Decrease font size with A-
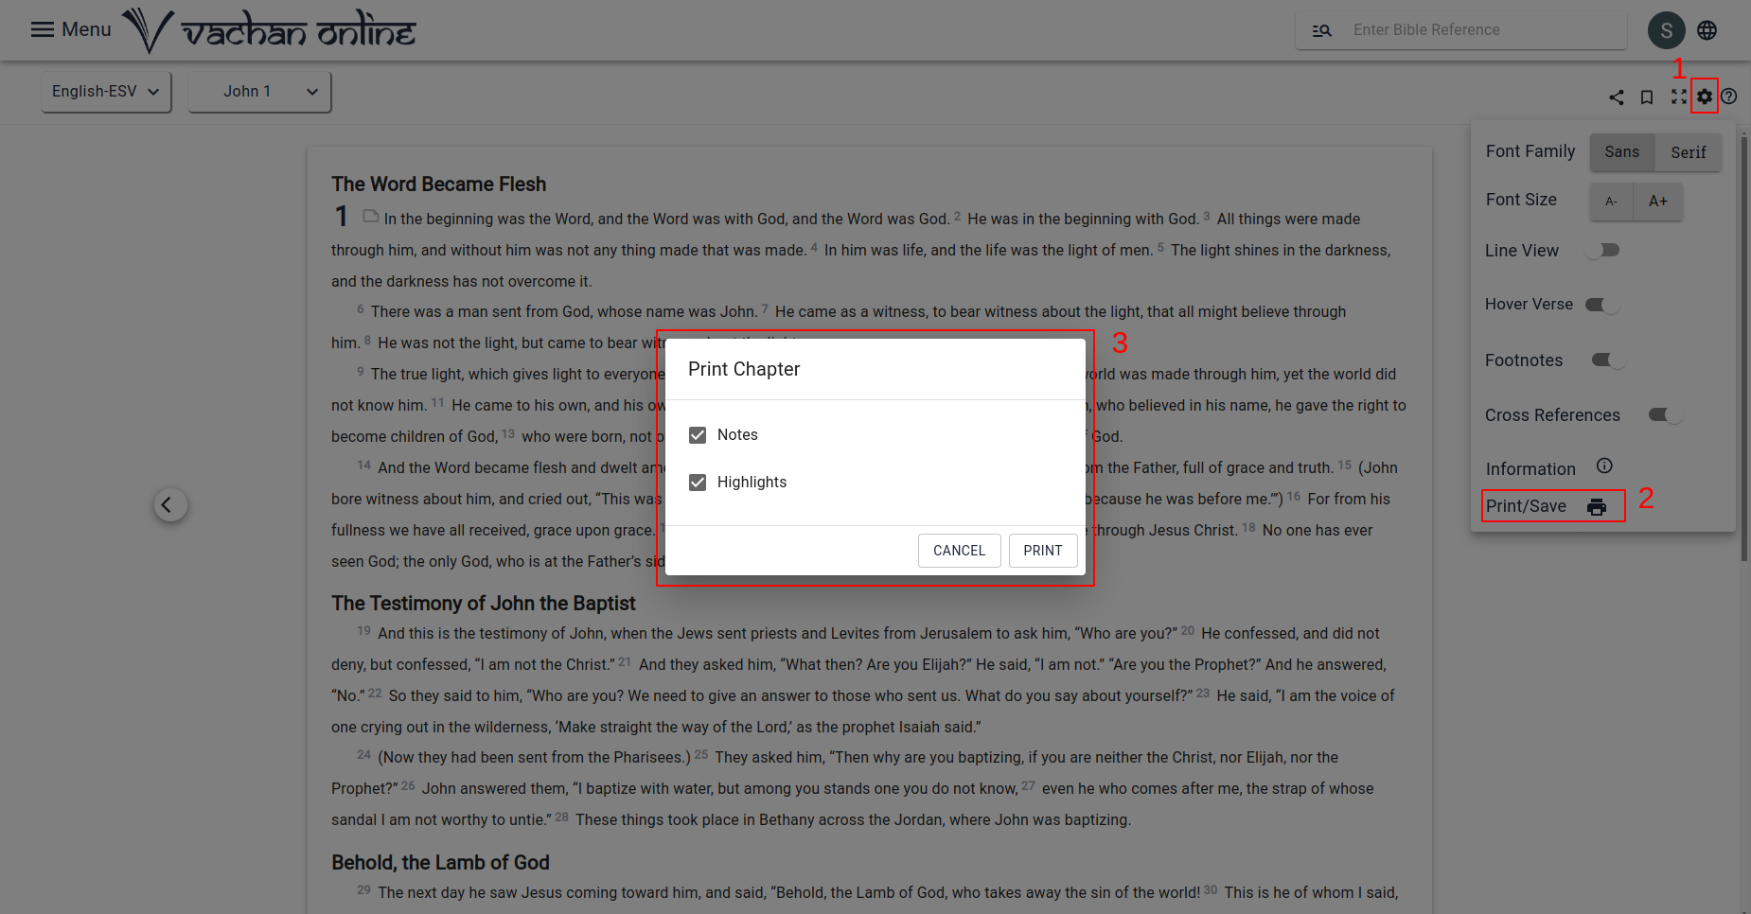 pos(1611,202)
